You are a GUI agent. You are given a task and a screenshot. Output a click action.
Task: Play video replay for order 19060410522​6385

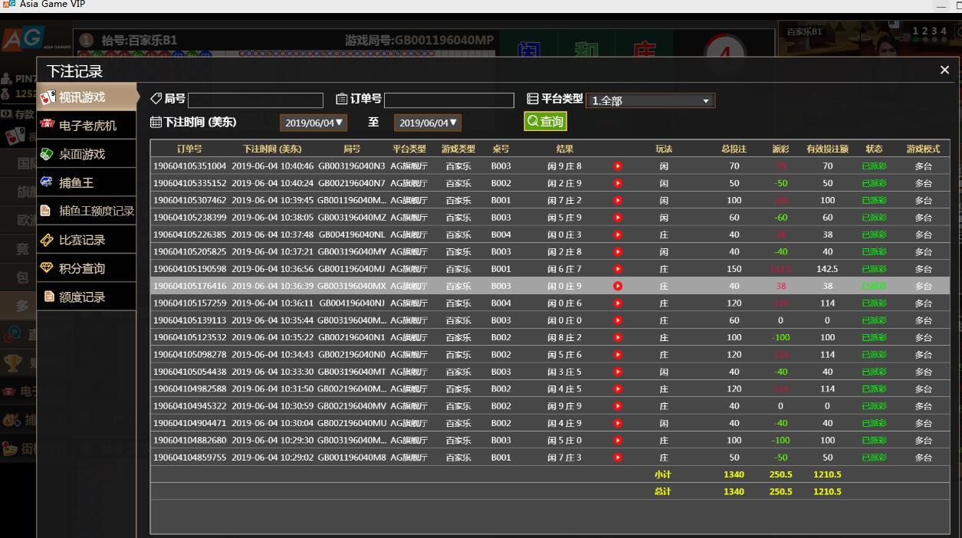click(618, 235)
